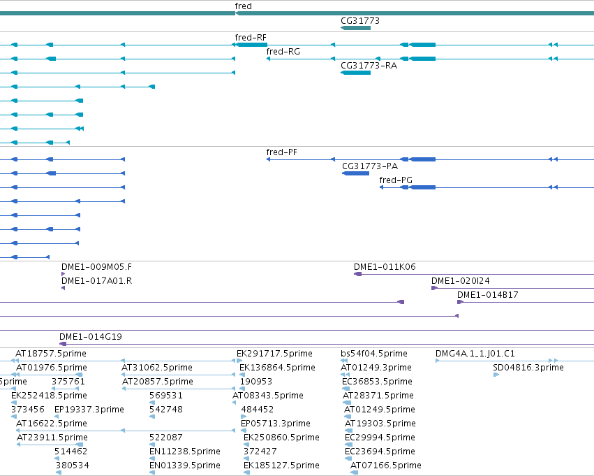Select EST AT19303.5prime
This screenshot has width=594, height=476.
pyautogui.click(x=380, y=424)
